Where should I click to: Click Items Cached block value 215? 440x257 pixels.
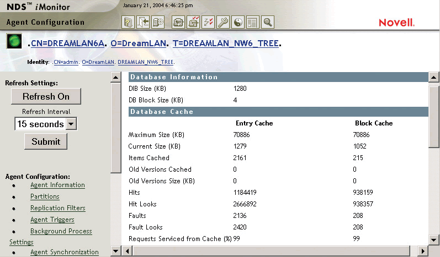358,158
